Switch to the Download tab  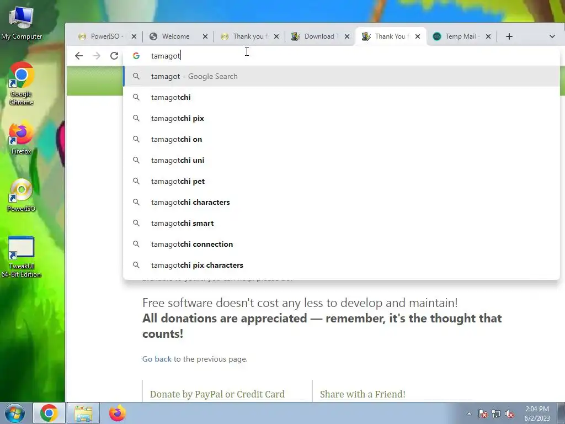pyautogui.click(x=319, y=36)
